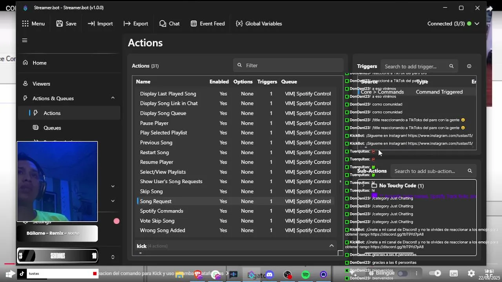
Task: Expand sidebar chevron above Settings
Action: coord(113,201)
